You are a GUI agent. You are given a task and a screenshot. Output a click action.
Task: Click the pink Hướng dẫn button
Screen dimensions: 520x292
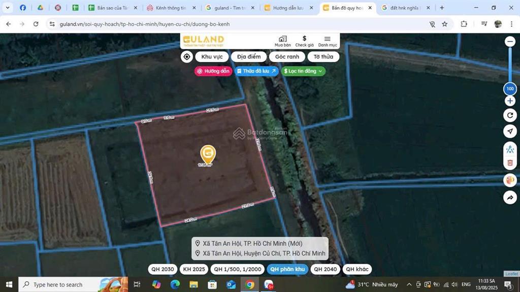213,71
